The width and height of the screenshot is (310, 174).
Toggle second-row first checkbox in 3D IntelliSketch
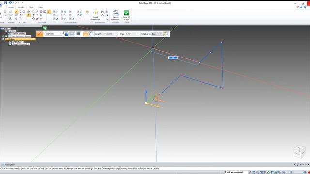54,15
